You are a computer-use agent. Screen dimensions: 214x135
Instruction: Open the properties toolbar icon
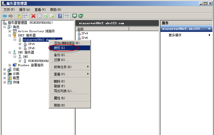pyautogui.click(x=40, y=16)
